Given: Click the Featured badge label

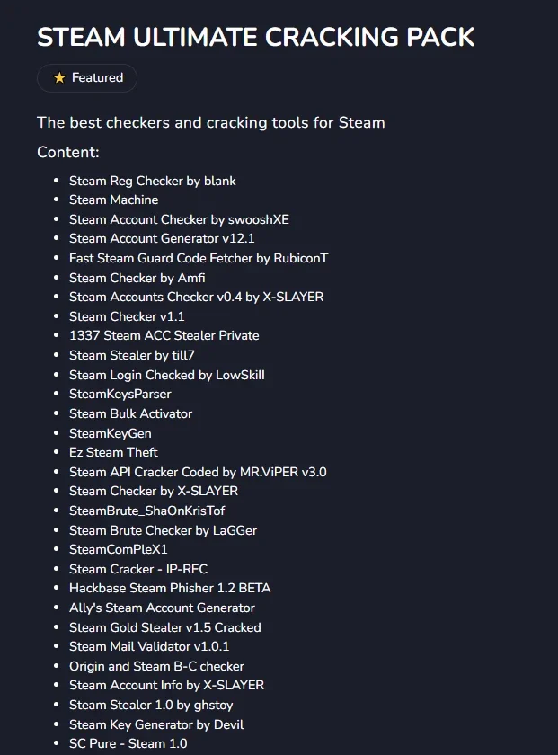Looking at the screenshot, I should tap(97, 77).
